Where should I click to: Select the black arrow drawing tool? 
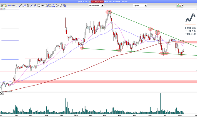(x=42, y=6)
